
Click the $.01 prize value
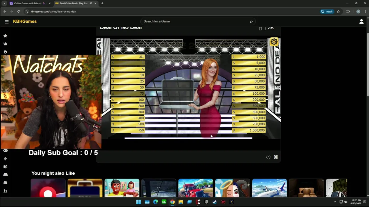[x=128, y=57]
